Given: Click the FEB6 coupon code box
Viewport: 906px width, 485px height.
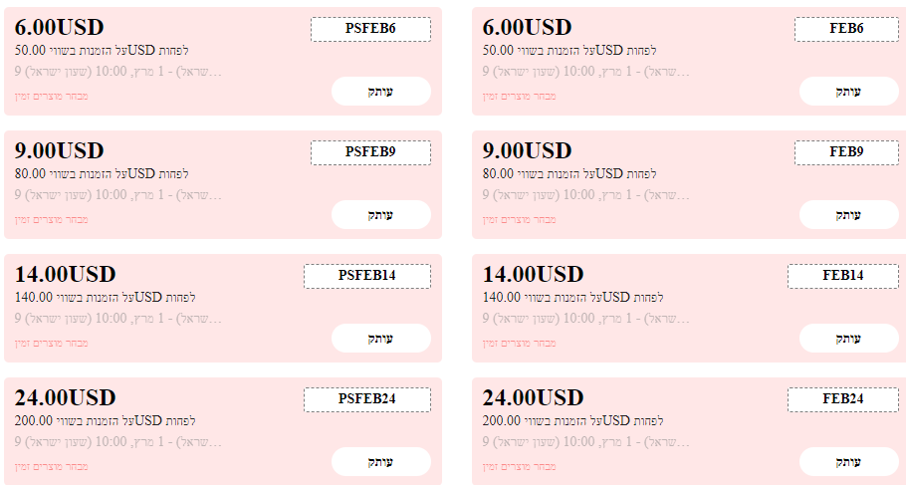Looking at the screenshot, I should (x=846, y=29).
